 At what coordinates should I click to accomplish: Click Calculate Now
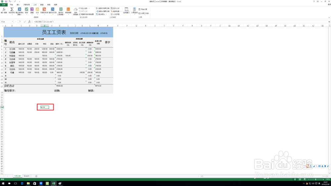(143, 9)
